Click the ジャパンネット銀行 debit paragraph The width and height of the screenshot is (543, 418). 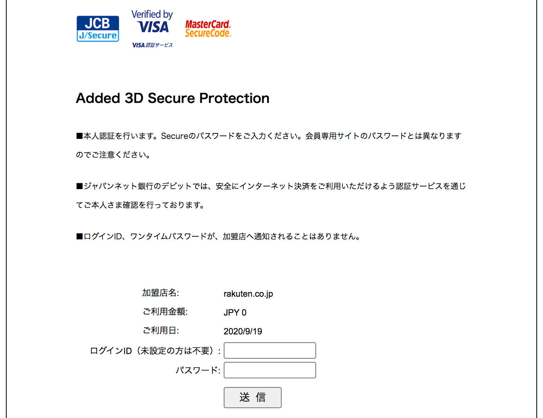tap(271, 195)
